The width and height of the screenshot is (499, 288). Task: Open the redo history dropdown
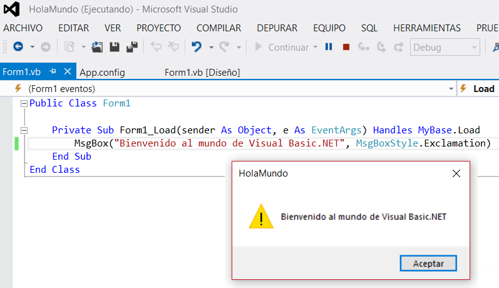(239, 48)
